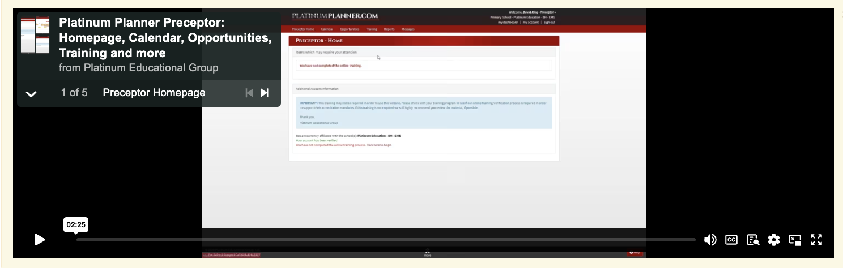Screen dimensions: 843x268
Task: Click 'my dashboard' link in video
Action: point(508,22)
